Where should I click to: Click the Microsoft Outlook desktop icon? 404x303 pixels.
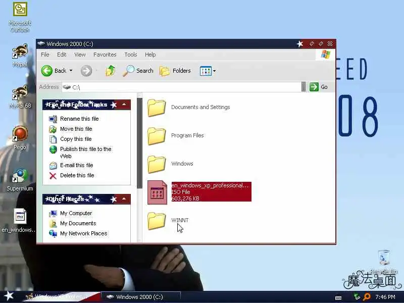point(20,17)
